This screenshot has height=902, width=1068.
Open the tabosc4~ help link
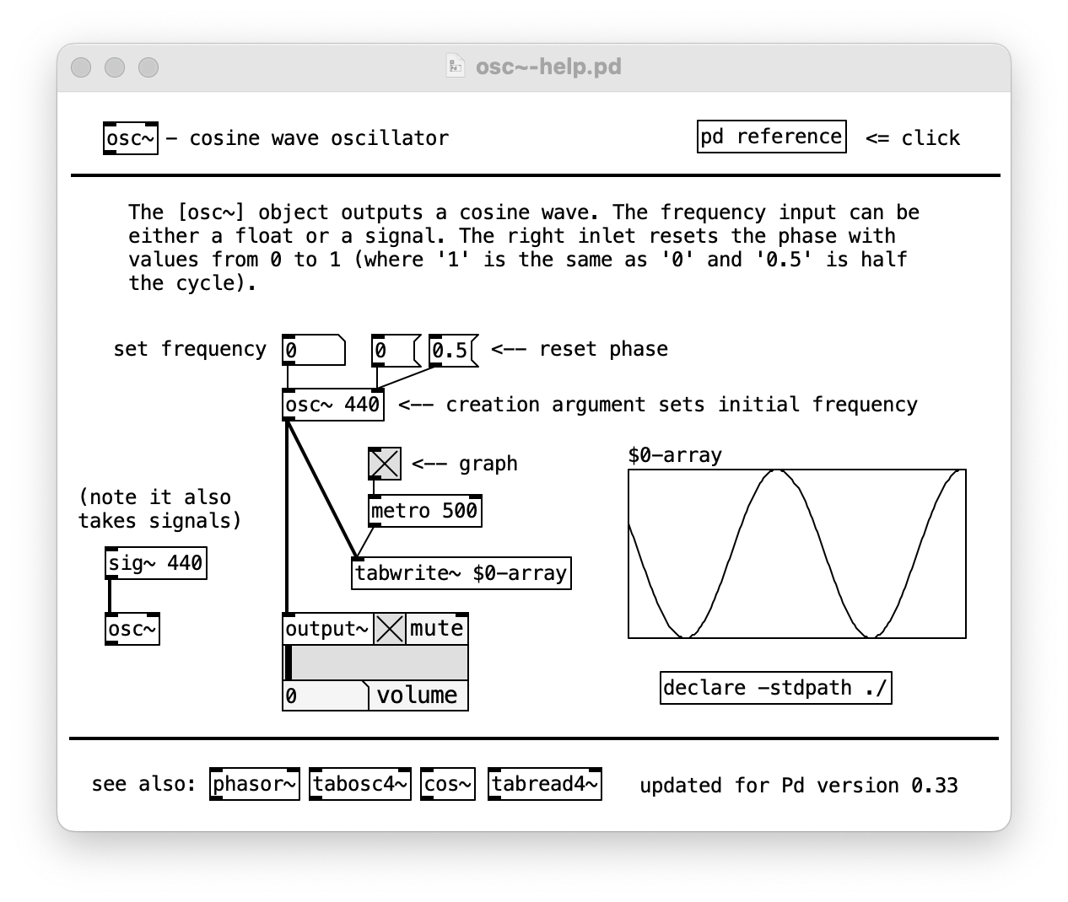pos(360,784)
